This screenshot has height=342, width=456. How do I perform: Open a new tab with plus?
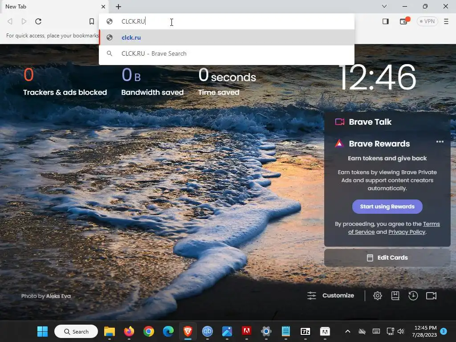point(118,7)
